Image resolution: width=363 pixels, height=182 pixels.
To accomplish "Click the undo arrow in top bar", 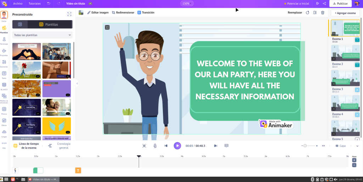I will [x=49, y=4].
